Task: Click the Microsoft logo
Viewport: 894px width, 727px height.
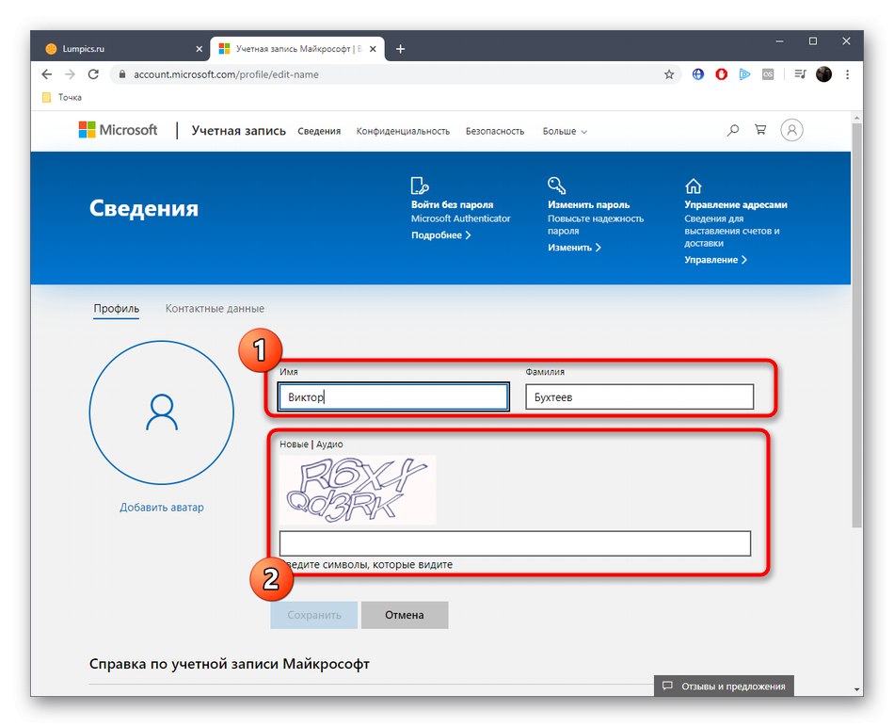Action: (x=118, y=130)
